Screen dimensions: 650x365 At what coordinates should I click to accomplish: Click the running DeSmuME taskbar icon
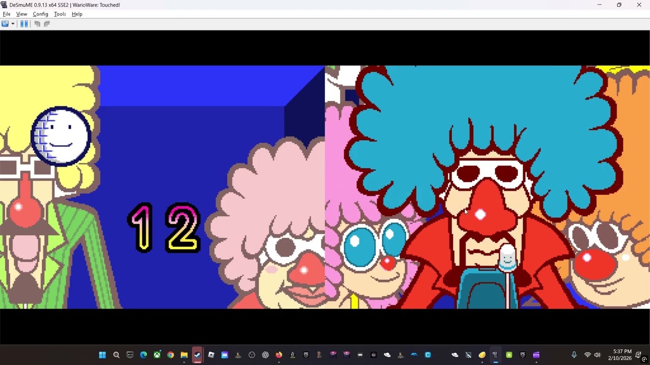coord(495,355)
